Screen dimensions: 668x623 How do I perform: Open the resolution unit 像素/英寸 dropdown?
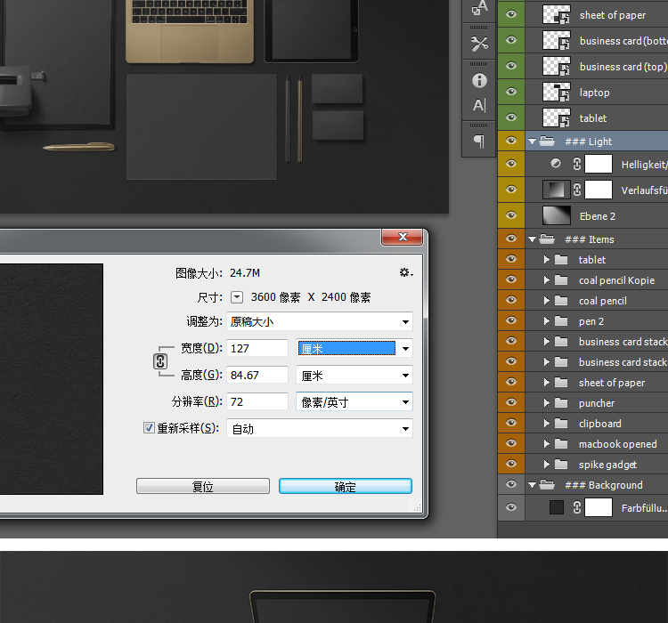pyautogui.click(x=354, y=402)
